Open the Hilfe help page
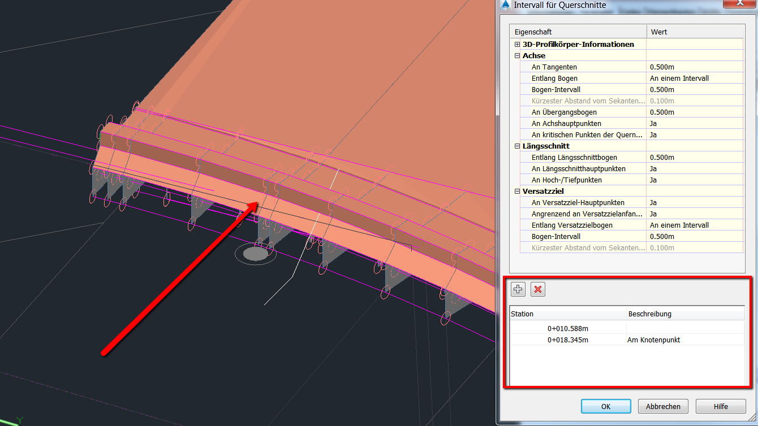This screenshot has height=426, width=758. click(x=721, y=406)
